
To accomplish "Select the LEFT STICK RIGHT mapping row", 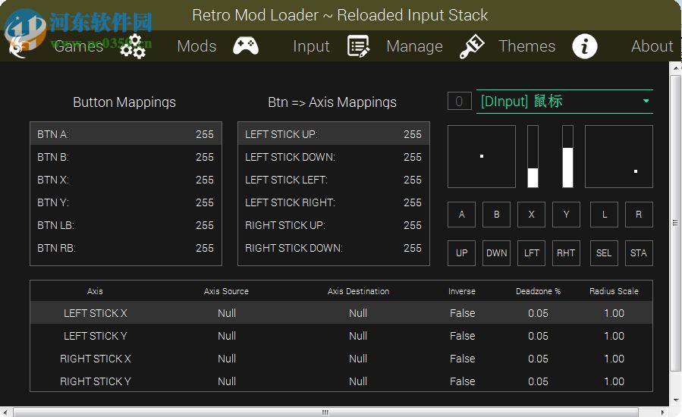I will coord(334,202).
